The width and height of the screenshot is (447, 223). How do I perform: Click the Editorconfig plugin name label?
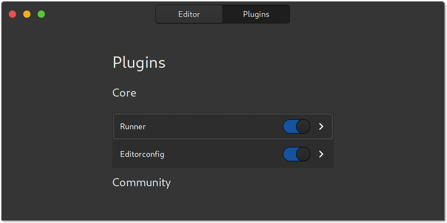pos(142,154)
